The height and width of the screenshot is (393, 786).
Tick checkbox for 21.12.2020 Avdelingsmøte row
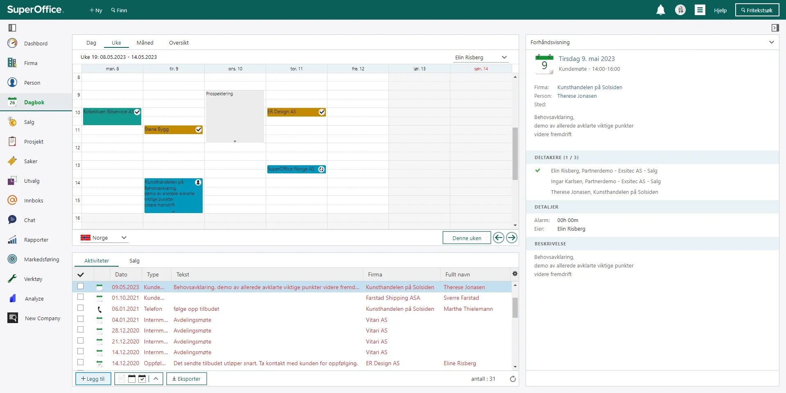click(80, 341)
